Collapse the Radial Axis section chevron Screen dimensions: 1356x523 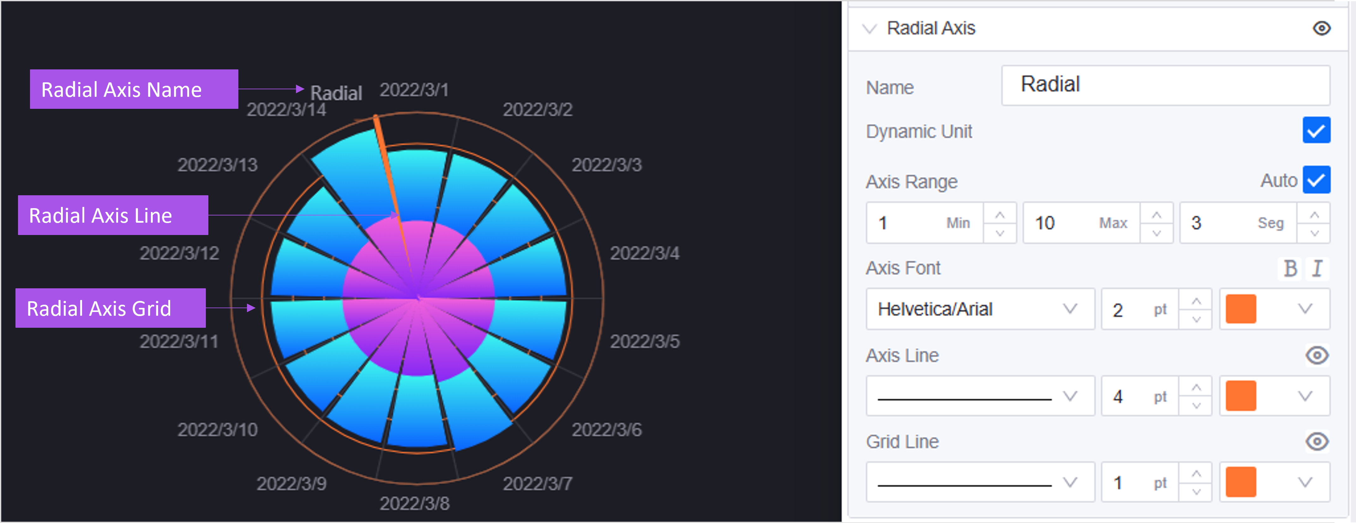point(869,29)
